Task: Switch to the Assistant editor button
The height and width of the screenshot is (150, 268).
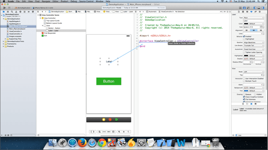Action: click(244, 8)
